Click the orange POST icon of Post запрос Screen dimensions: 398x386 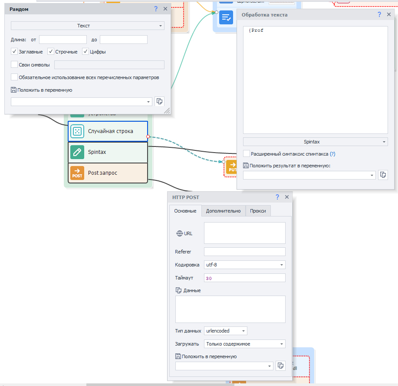77,173
